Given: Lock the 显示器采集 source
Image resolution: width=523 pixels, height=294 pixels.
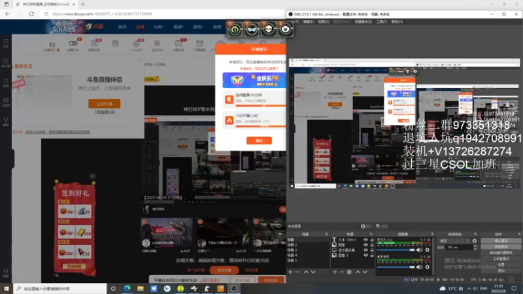Looking at the screenshot, I should point(372,250).
